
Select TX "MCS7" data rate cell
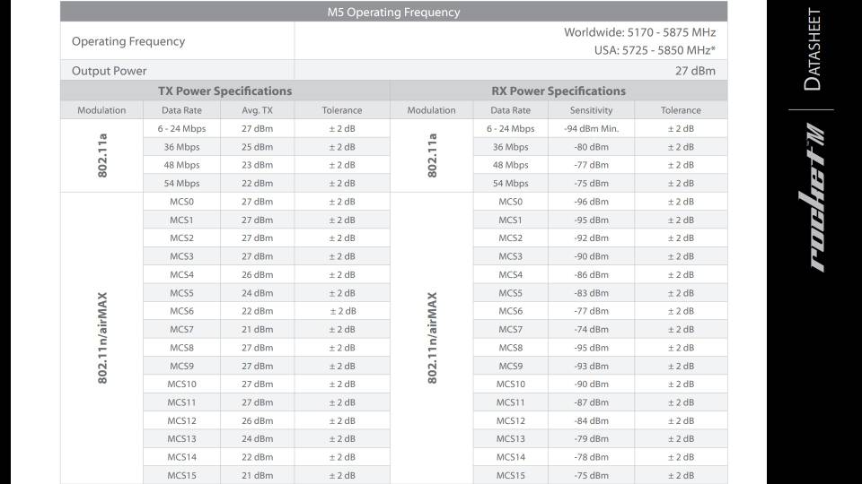coord(181,330)
